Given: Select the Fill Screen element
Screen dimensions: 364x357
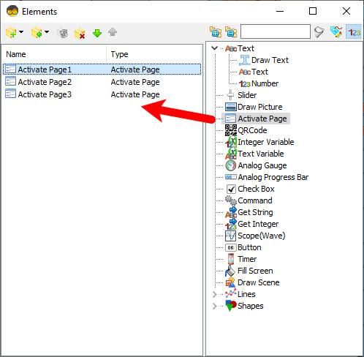Looking at the screenshot, I should point(255,271).
